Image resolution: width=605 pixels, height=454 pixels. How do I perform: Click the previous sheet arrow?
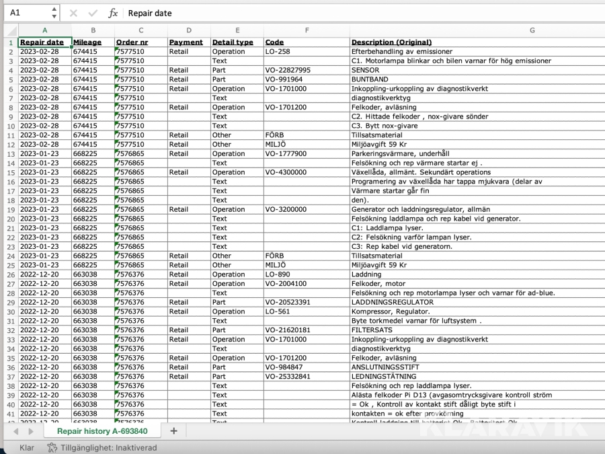coord(15,431)
